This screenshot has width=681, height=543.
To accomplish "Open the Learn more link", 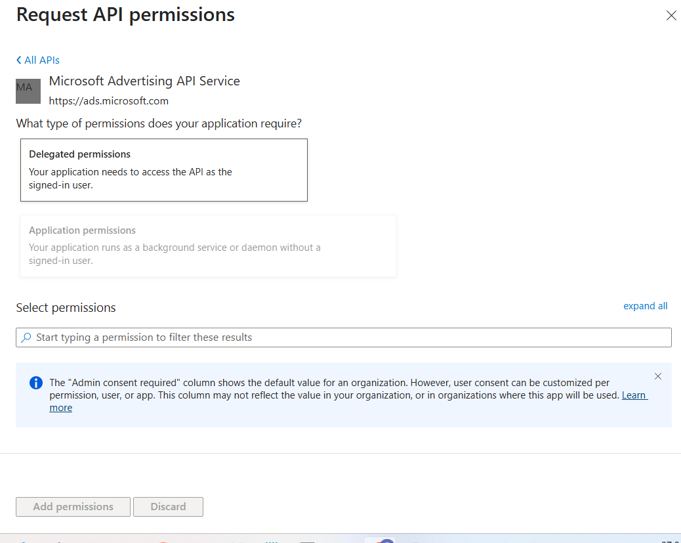I will point(634,395).
